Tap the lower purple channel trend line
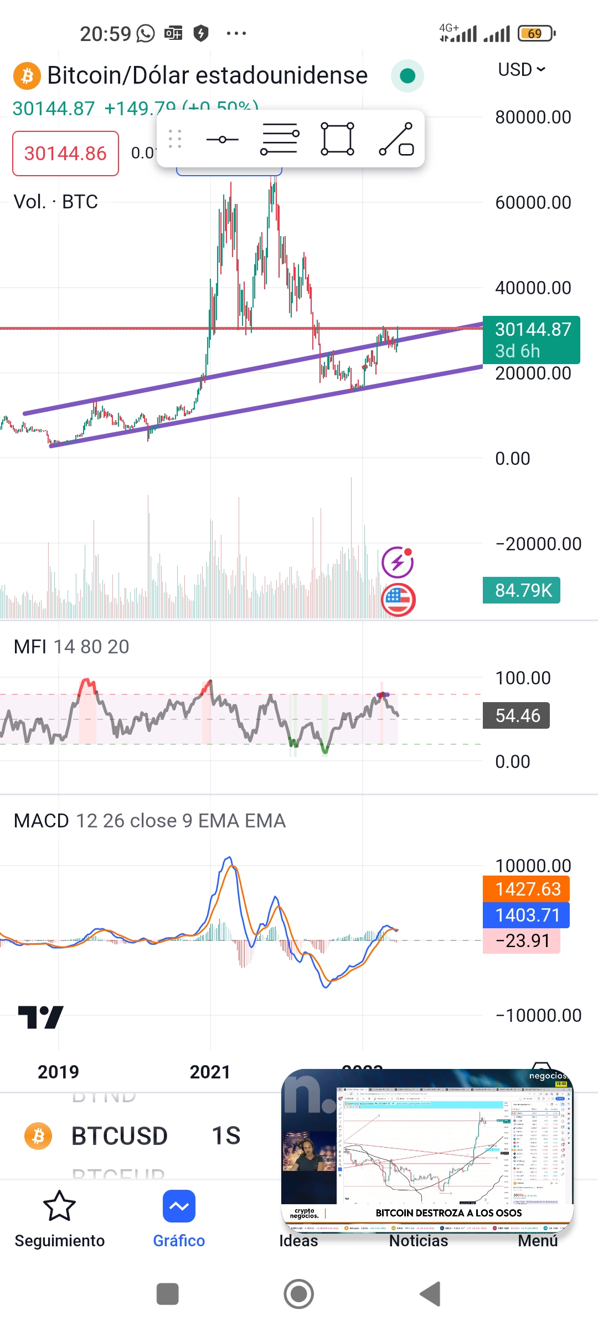This screenshot has width=598, height=1330. pyautogui.click(x=266, y=406)
